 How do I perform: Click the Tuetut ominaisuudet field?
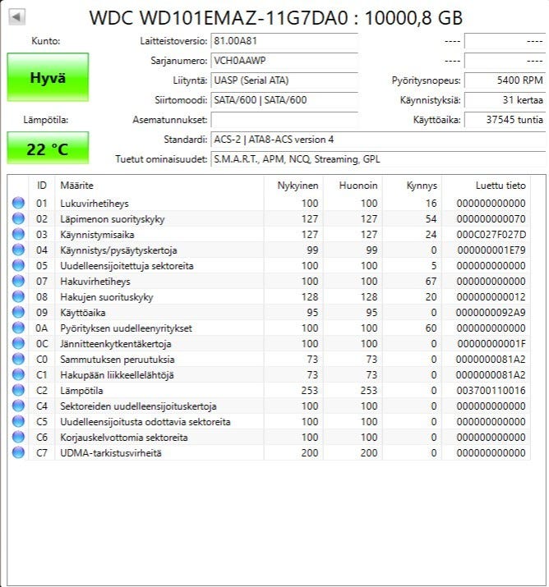point(378,159)
